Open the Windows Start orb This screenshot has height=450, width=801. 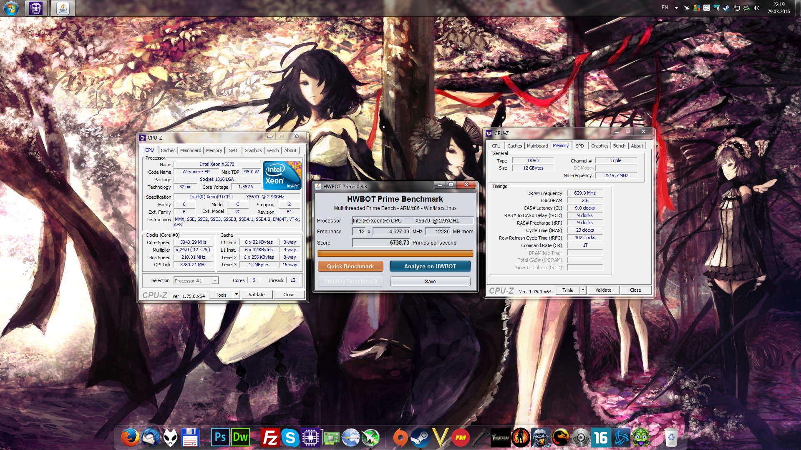click(x=11, y=8)
